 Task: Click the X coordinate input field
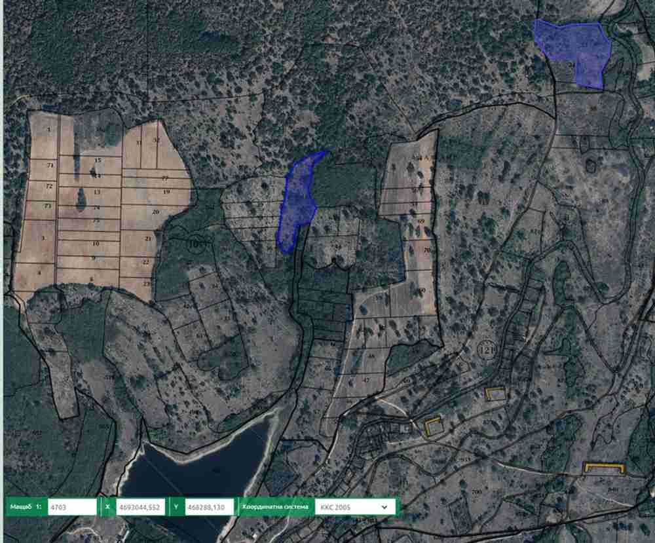click(141, 507)
